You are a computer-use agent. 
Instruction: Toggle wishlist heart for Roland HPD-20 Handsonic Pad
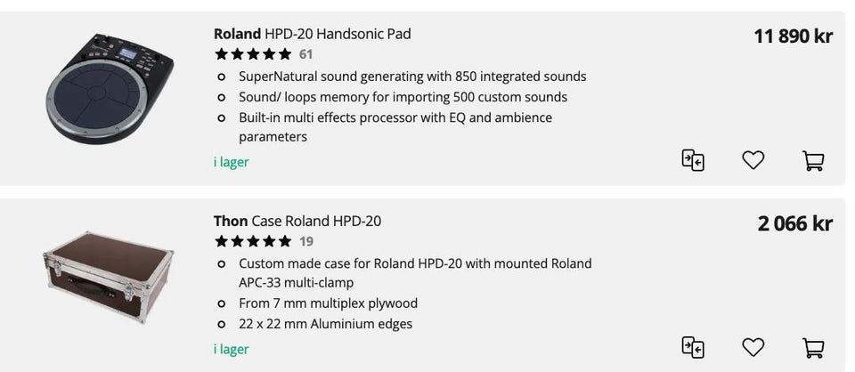[753, 160]
